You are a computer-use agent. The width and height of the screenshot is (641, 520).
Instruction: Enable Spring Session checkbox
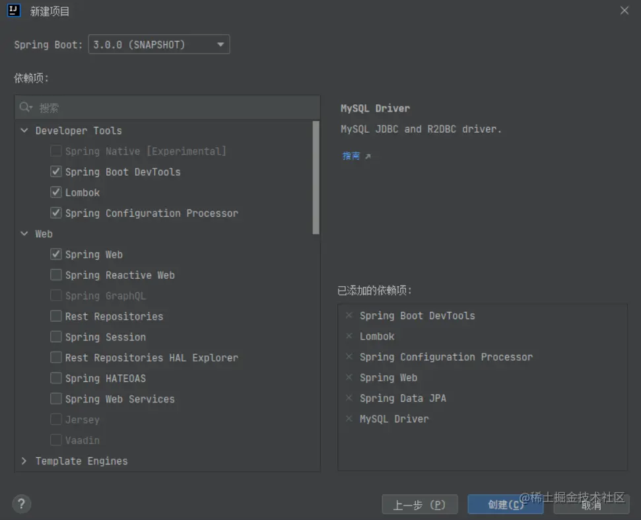[56, 336]
